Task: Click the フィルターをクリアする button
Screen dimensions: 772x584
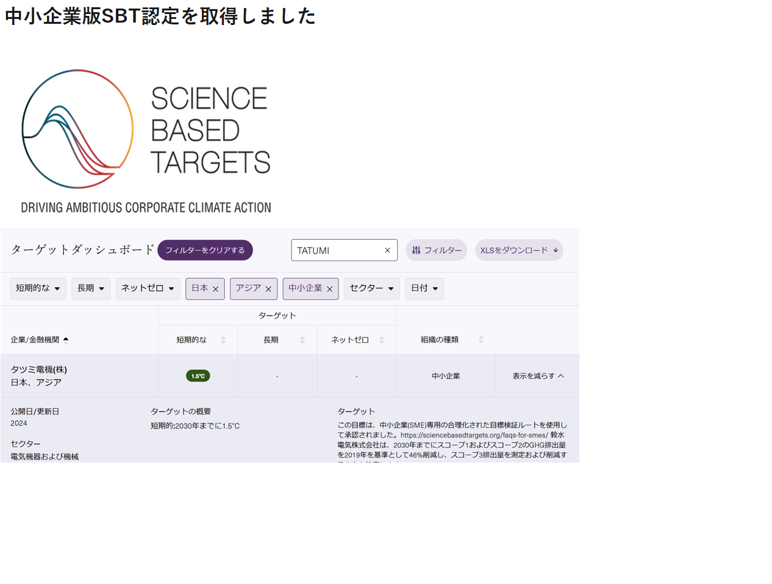Action: (x=205, y=250)
